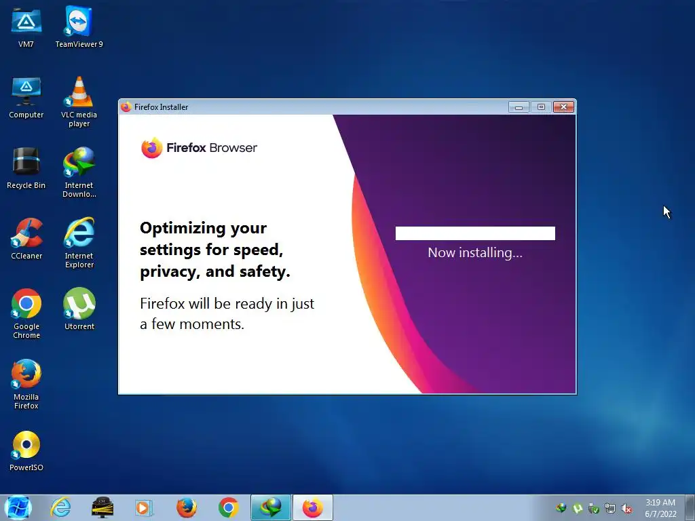Click the muted volume tray icon
Image resolution: width=695 pixels, height=521 pixels.
coord(626,508)
